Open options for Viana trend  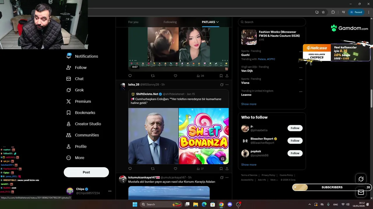pos(301,80)
